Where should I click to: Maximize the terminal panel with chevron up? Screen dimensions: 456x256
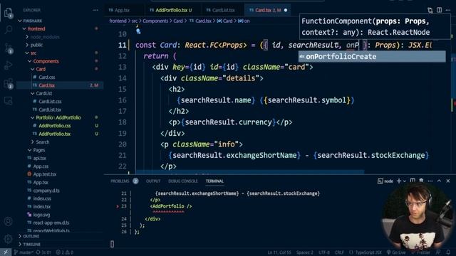pos(439,181)
